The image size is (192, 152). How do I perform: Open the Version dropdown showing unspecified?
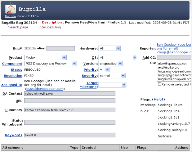[110, 64]
